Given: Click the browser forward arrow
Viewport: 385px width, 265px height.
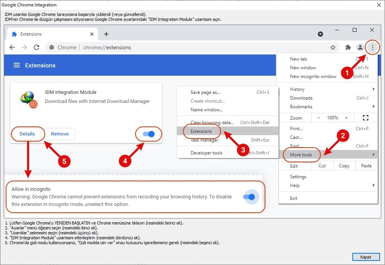Looking at the screenshot, I should [x=24, y=47].
